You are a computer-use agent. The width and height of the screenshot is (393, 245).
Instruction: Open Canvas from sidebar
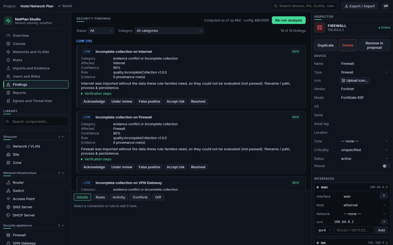tap(36, 44)
